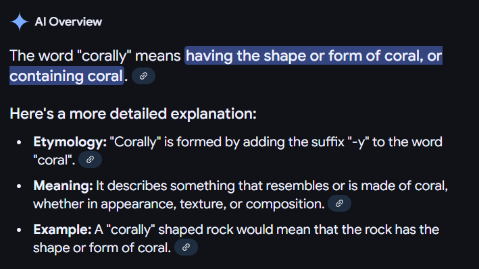Image resolution: width=479 pixels, height=269 pixels.
Task: Click the "Here's a more detailed explanation:" heading
Action: [133, 114]
